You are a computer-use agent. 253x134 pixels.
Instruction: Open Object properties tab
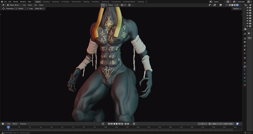pyautogui.click(x=245, y=62)
